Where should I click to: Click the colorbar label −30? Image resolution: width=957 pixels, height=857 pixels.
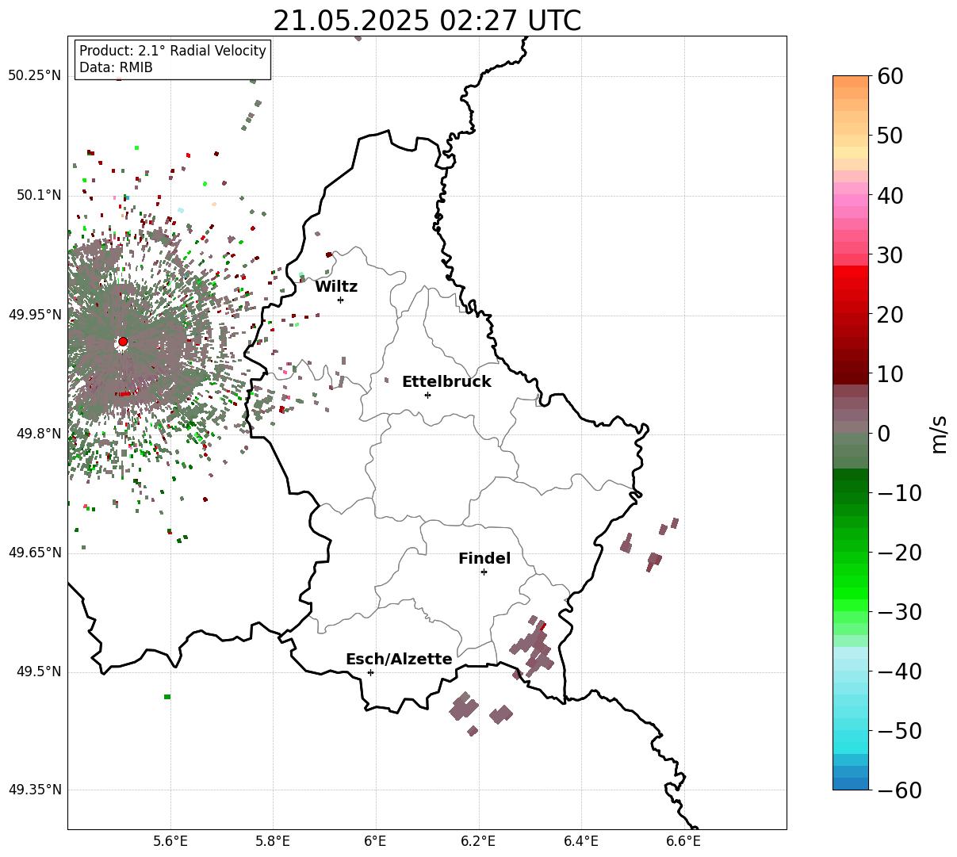tap(900, 612)
